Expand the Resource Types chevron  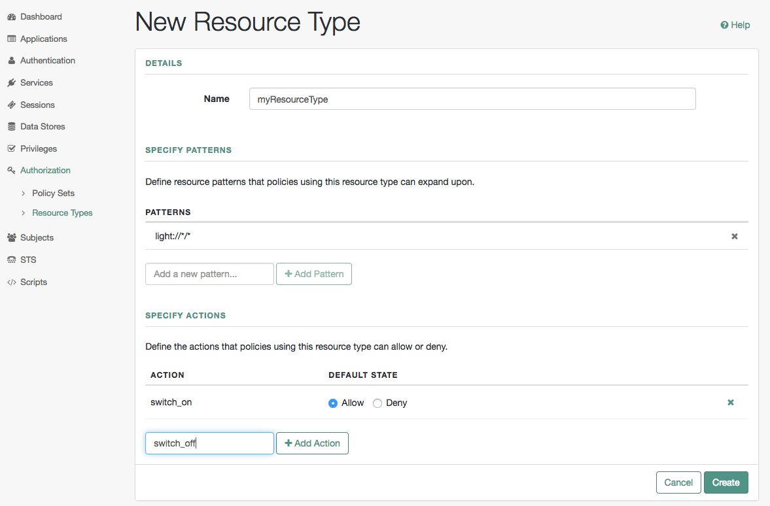(23, 213)
